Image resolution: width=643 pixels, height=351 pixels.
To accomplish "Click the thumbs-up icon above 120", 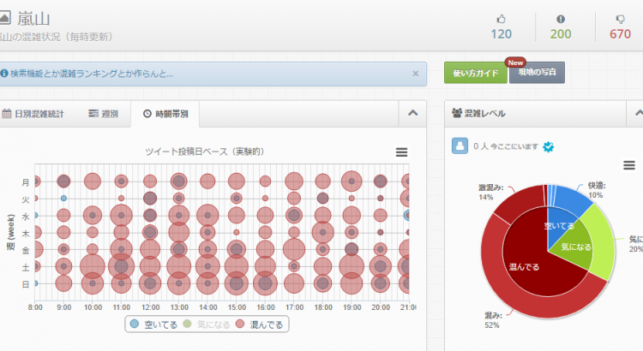I will (502, 19).
